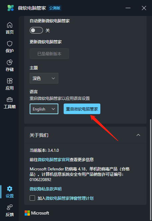The image size is (152, 221).
Task: Click the 重启微软电脑管家 button
Action: (x=82, y=109)
